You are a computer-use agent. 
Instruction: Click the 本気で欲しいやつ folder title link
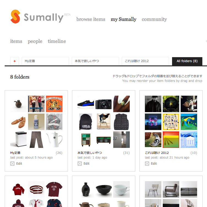90,153
